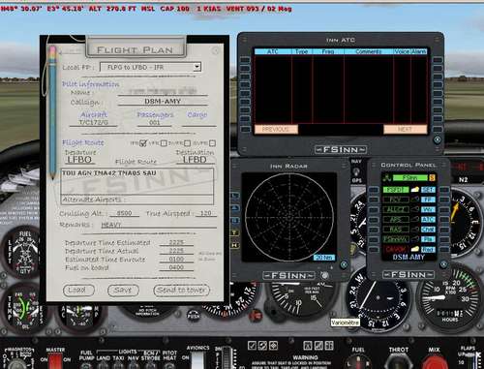Click the Type column header
484x369 pixels.
pos(302,51)
